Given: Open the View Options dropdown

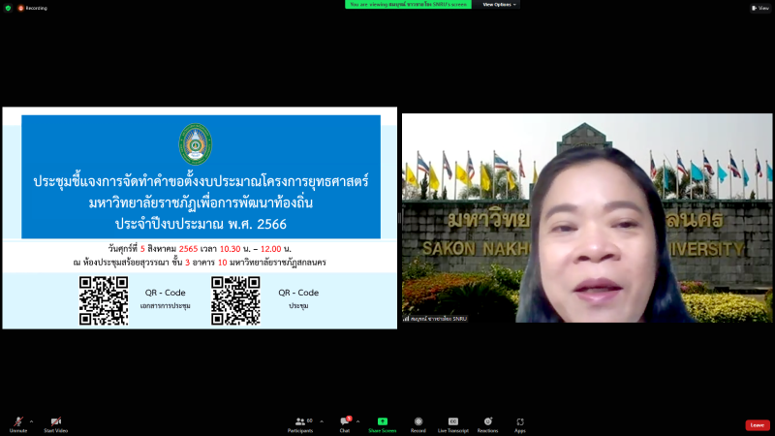Looking at the screenshot, I should (x=500, y=4).
